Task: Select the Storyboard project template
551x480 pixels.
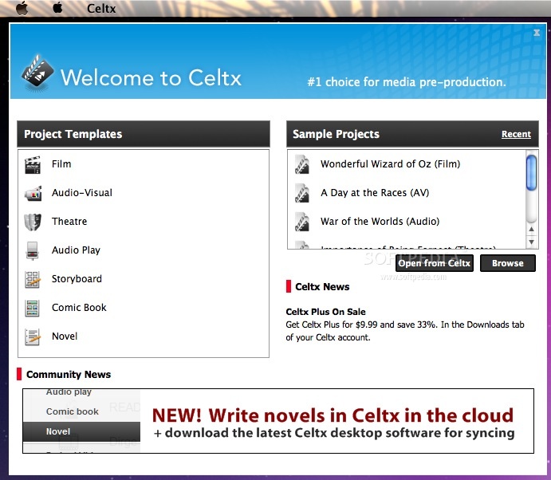Action: [x=77, y=278]
